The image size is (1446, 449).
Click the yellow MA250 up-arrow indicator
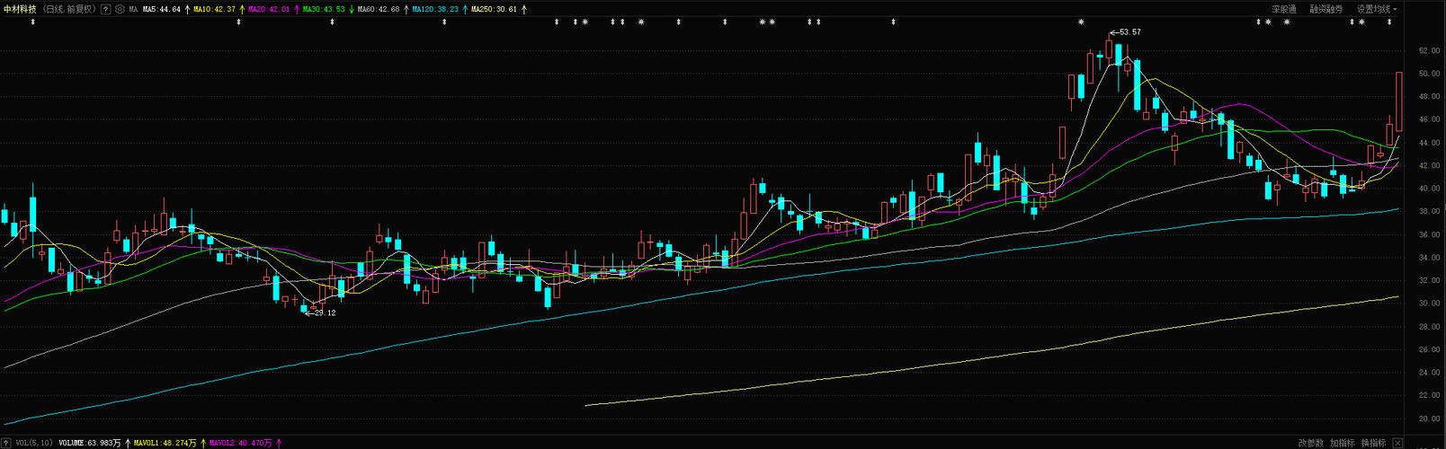pyautogui.click(x=524, y=9)
